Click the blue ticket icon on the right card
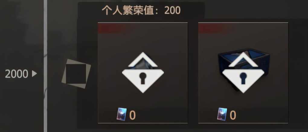 (x=222, y=114)
